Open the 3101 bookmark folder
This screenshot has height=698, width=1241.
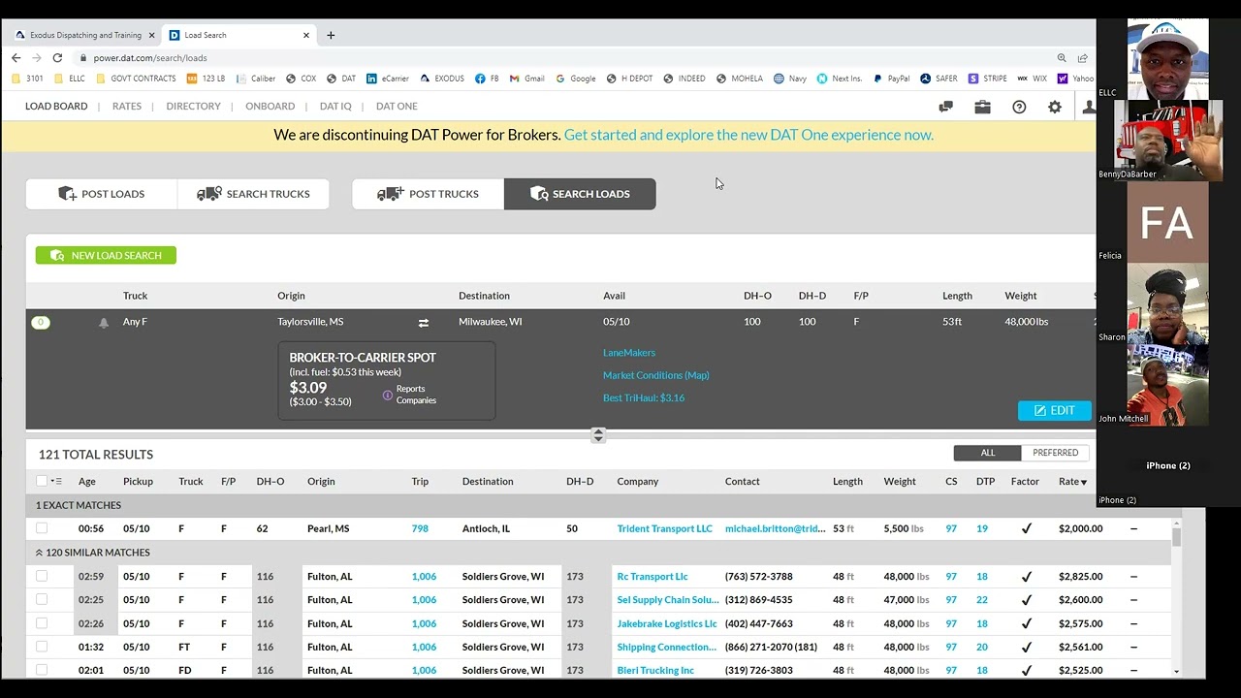pos(28,79)
